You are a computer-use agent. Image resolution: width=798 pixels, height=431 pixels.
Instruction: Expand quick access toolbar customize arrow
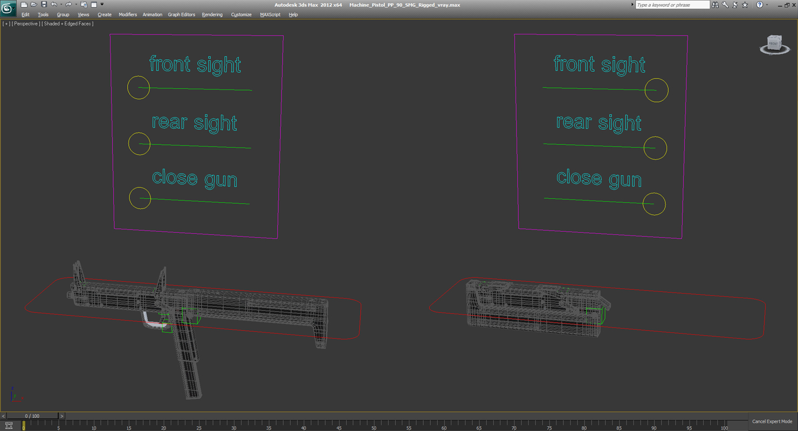(102, 4)
